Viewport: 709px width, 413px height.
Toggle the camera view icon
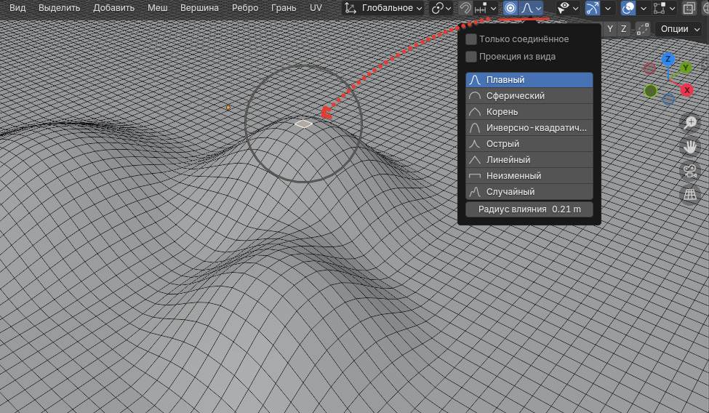[x=690, y=171]
